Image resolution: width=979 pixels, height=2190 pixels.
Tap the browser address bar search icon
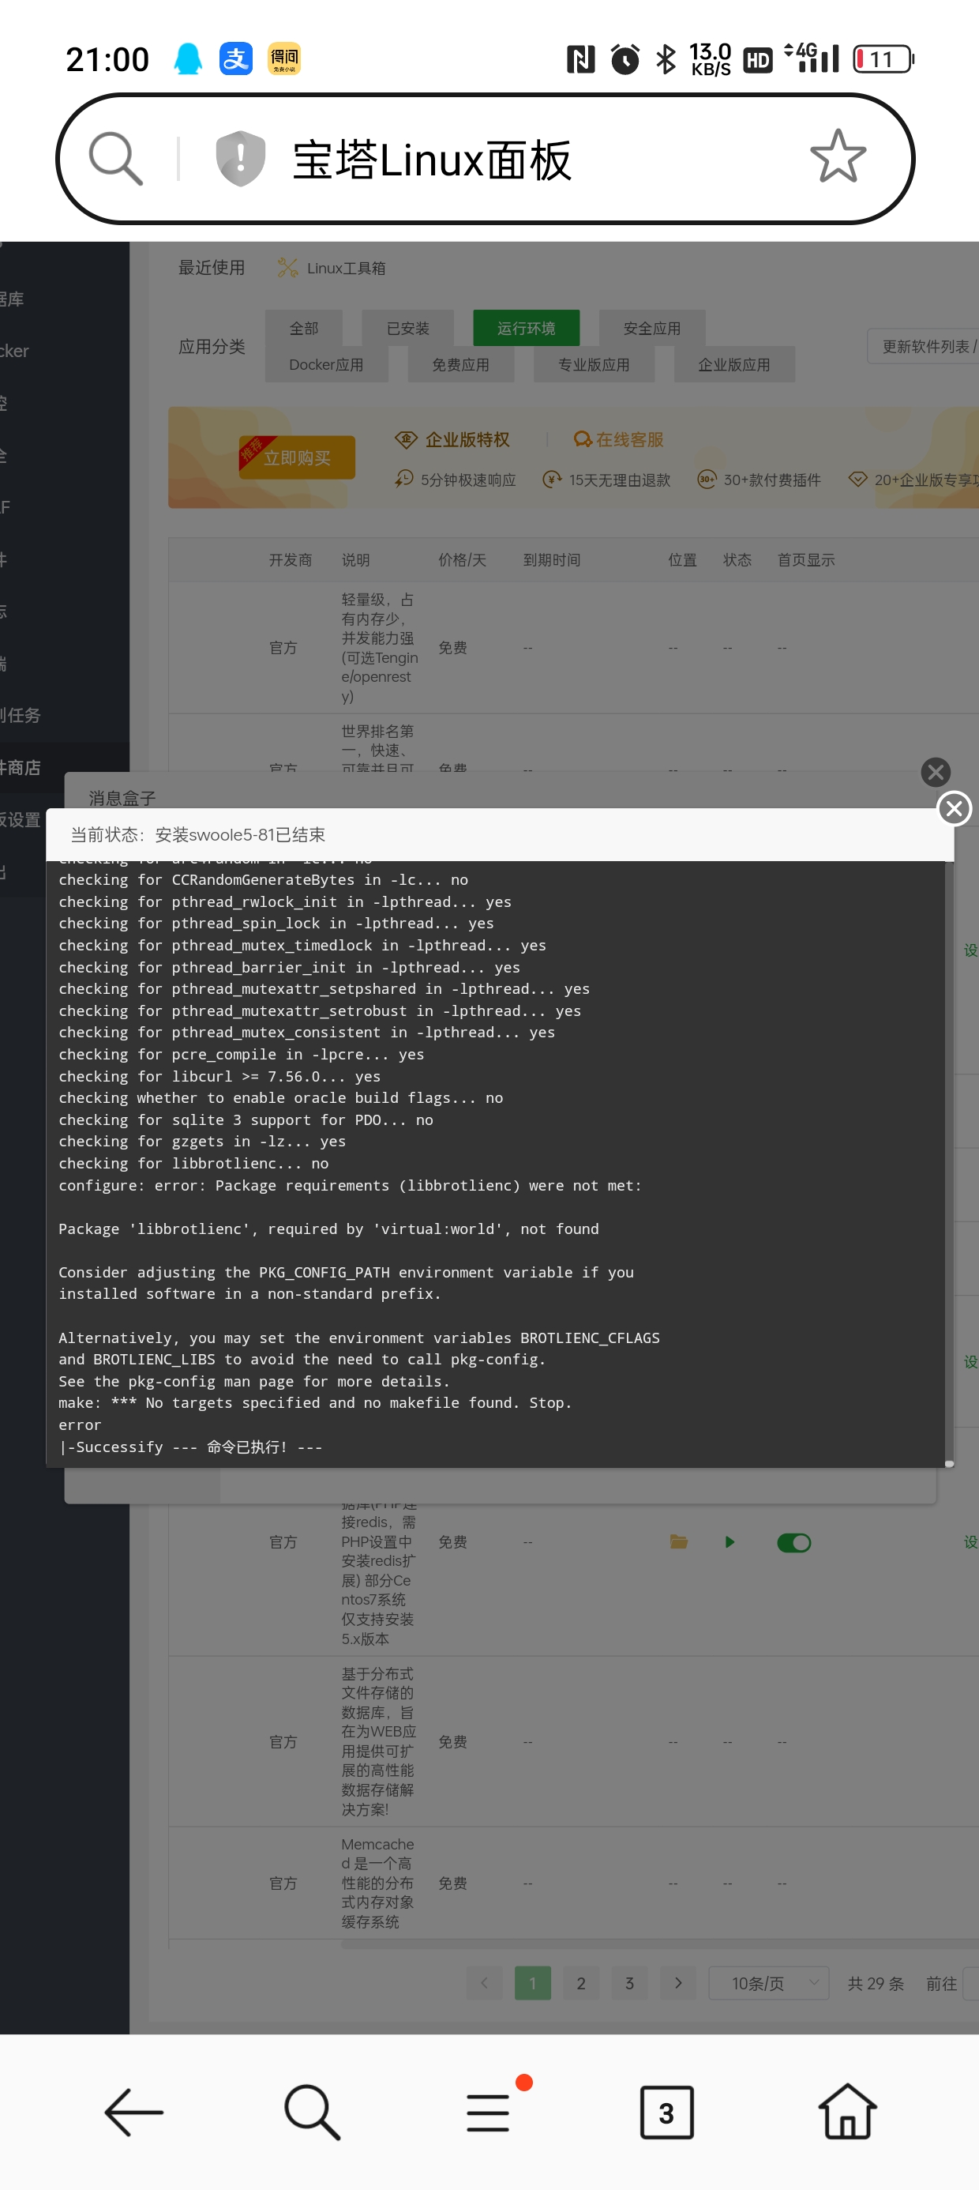coord(115,158)
